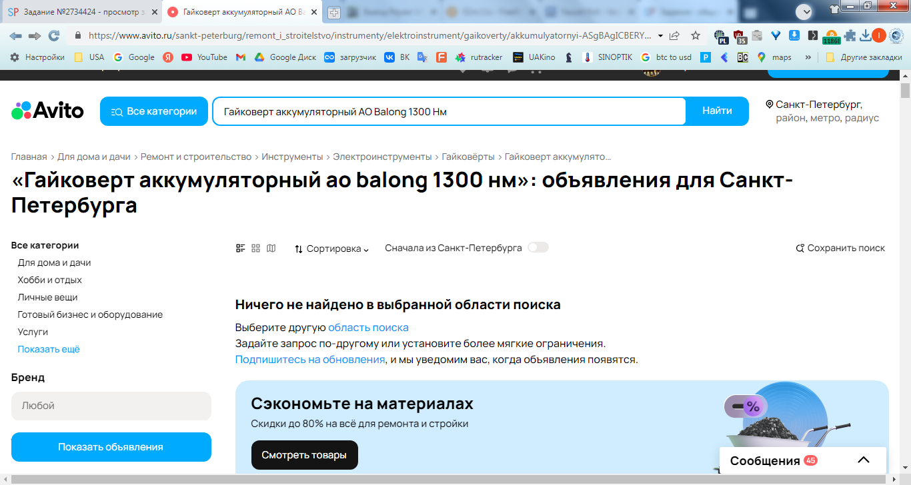Click the Avito search input field
The width and height of the screenshot is (911, 485).
[x=449, y=111]
